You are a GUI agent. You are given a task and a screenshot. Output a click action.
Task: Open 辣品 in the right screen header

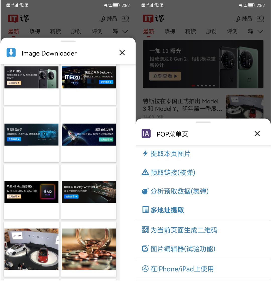243,19
